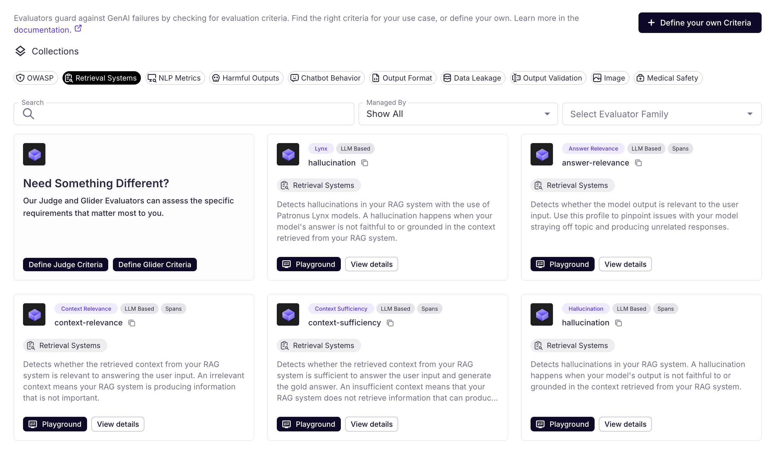The height and width of the screenshot is (451, 775).
Task: Select the NLP Metrics collection
Action: click(x=175, y=78)
